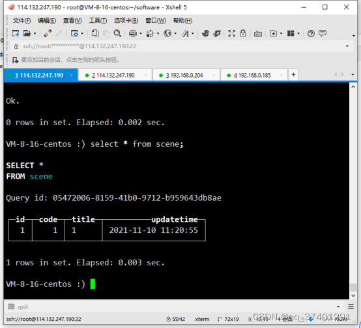Close tab 2 114.132.247.190
Screen dimensions: 361x328
coord(146,75)
